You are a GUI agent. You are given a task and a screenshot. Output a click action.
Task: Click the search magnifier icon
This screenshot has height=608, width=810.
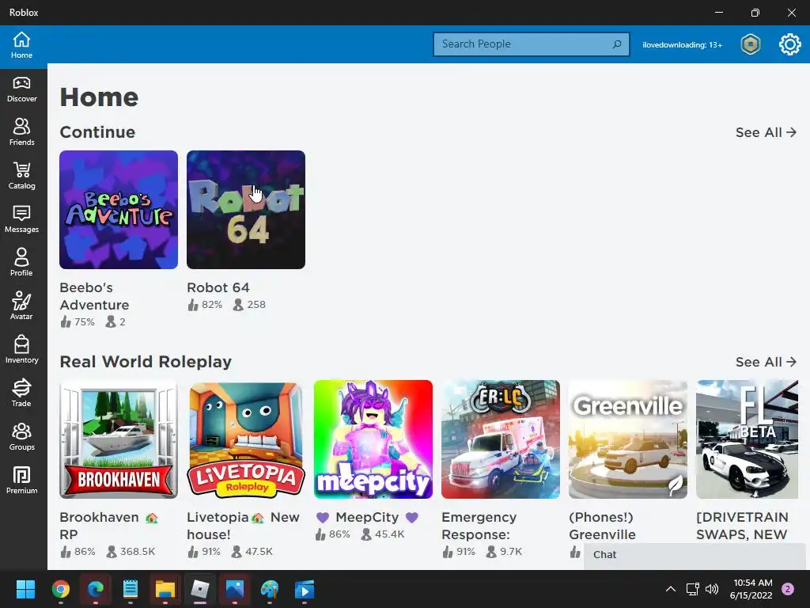617,44
